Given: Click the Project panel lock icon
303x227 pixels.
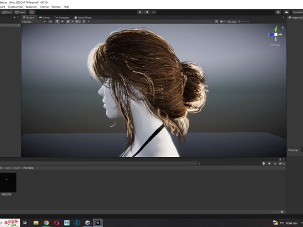Looking at the screenshot, I should point(280,160).
